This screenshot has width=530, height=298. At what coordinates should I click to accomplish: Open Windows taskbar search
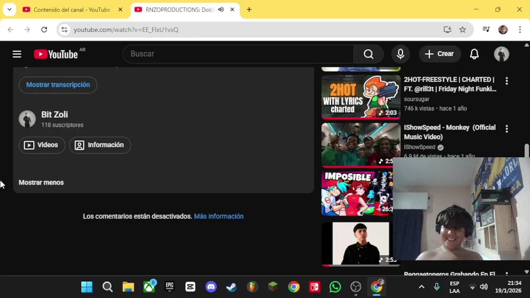click(x=107, y=287)
